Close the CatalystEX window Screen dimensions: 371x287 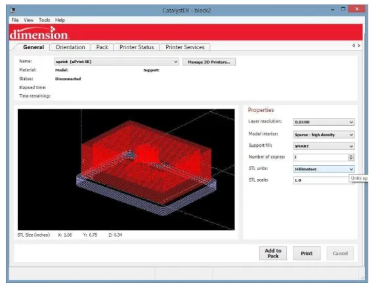pos(357,9)
